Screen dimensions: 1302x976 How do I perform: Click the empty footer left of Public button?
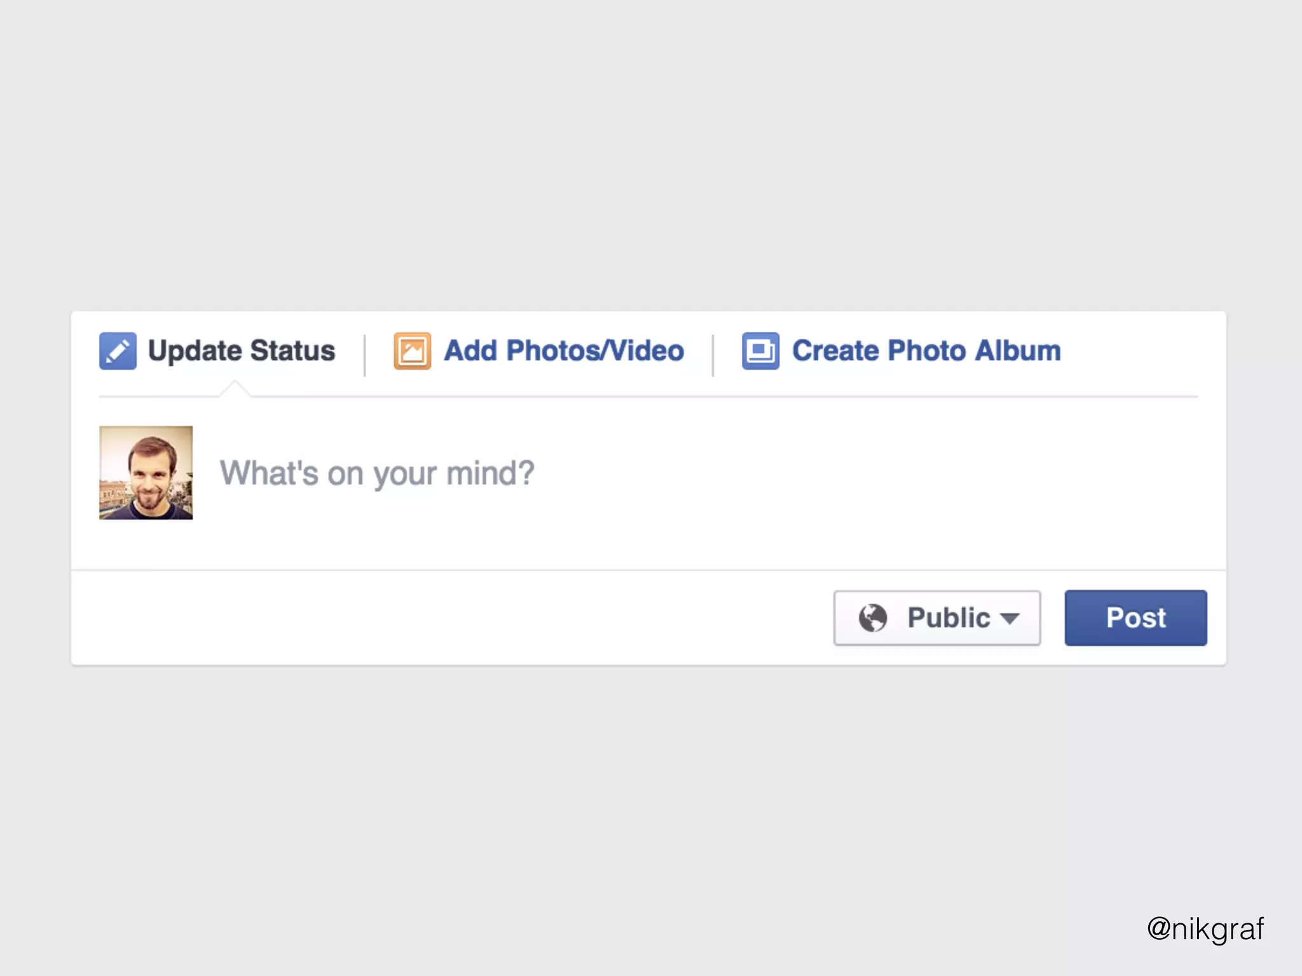(x=445, y=618)
